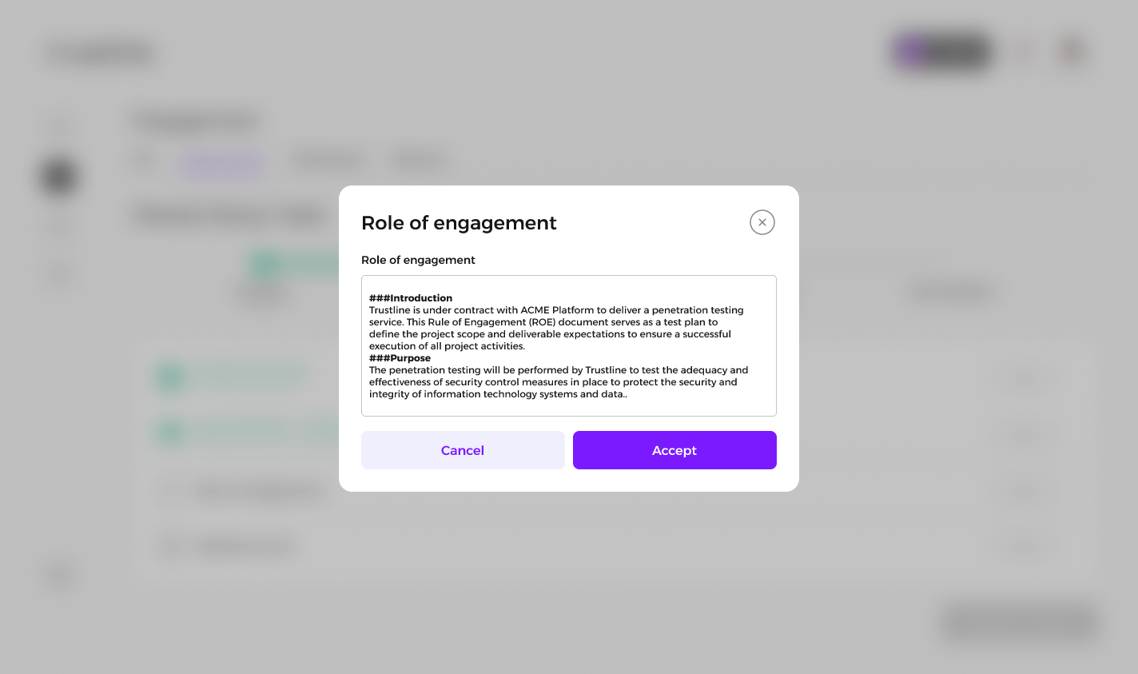
Task: Click the Role of engagement dialog title
Action: [459, 223]
